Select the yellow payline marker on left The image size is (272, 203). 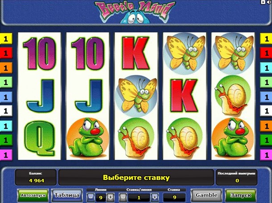coord(6,39)
